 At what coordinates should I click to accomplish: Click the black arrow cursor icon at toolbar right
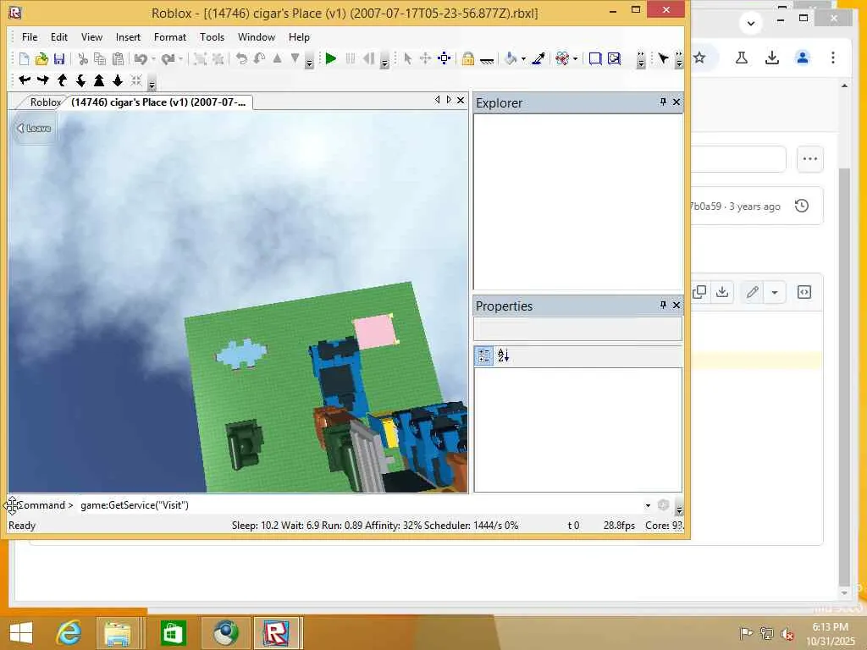click(663, 58)
